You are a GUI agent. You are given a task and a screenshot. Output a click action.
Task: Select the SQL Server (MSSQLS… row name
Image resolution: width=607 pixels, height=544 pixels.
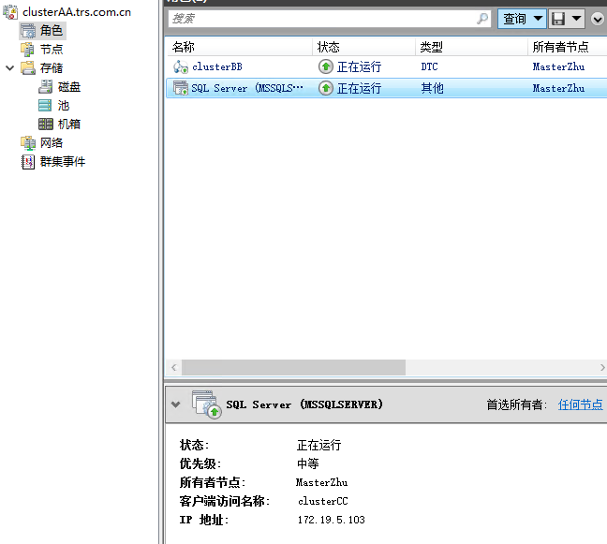(x=247, y=88)
